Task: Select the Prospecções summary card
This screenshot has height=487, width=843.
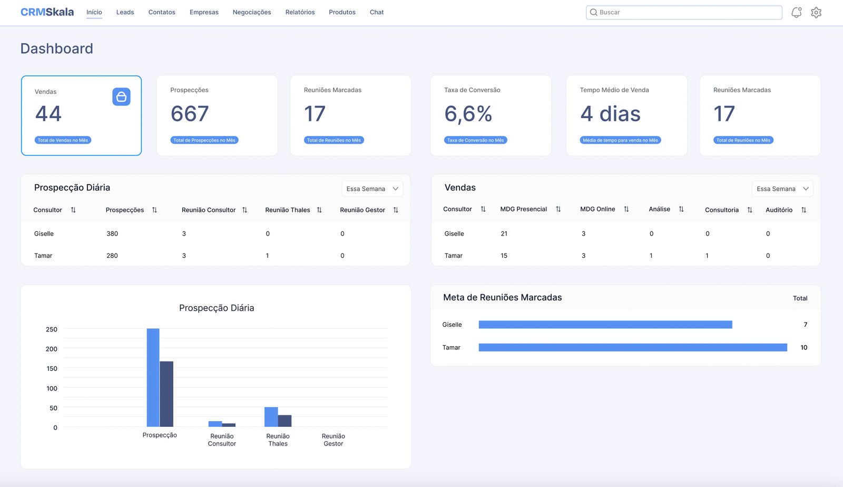Action: (217, 115)
